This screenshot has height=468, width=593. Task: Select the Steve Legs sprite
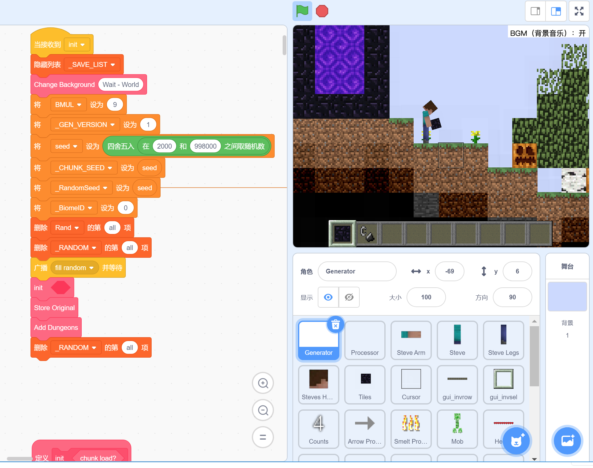pyautogui.click(x=503, y=340)
